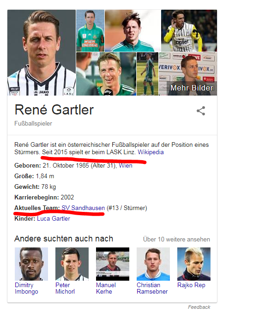The height and width of the screenshot is (319, 253).
Task: Open the smiling interview photo with Sky microphone
Action: (106, 74)
